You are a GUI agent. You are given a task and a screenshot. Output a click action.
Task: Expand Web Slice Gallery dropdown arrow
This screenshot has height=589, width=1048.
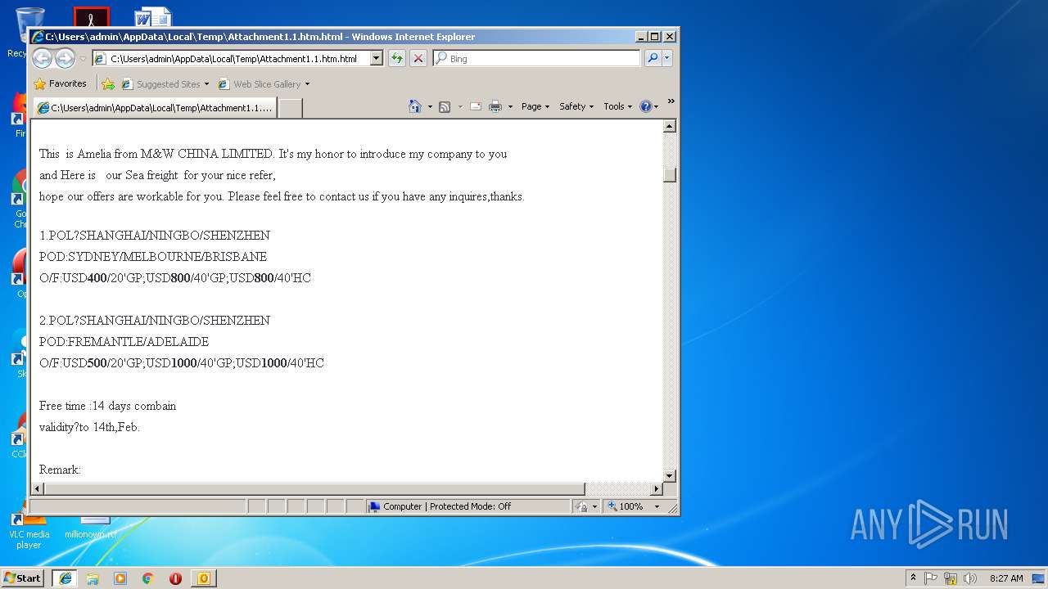308,83
